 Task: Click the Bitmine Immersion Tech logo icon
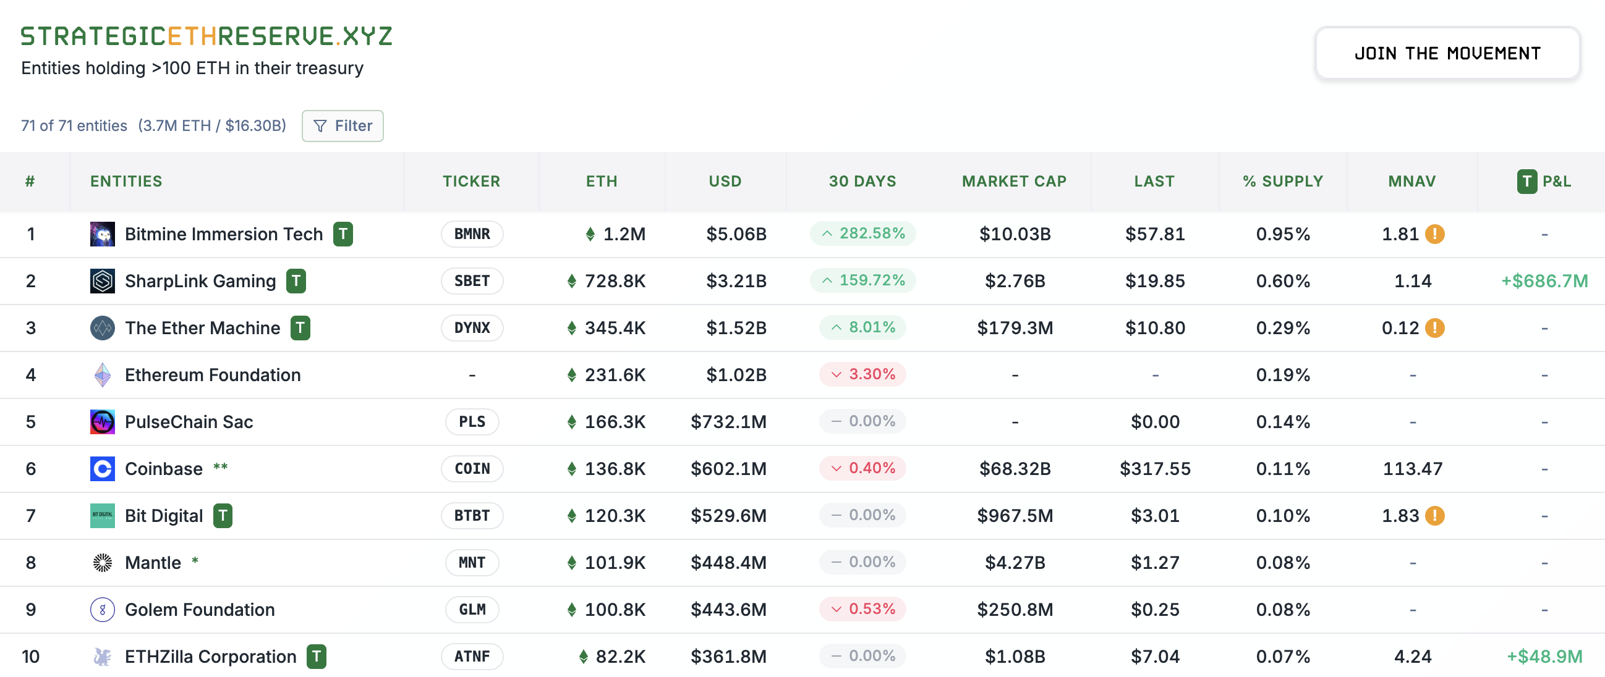[x=102, y=234]
